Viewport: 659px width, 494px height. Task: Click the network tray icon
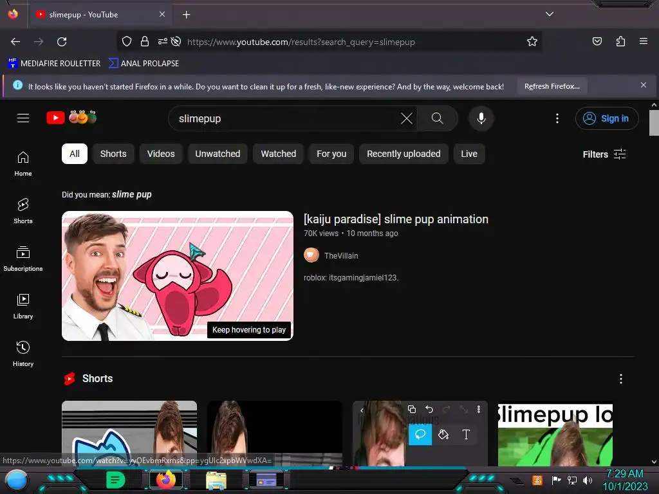click(572, 480)
